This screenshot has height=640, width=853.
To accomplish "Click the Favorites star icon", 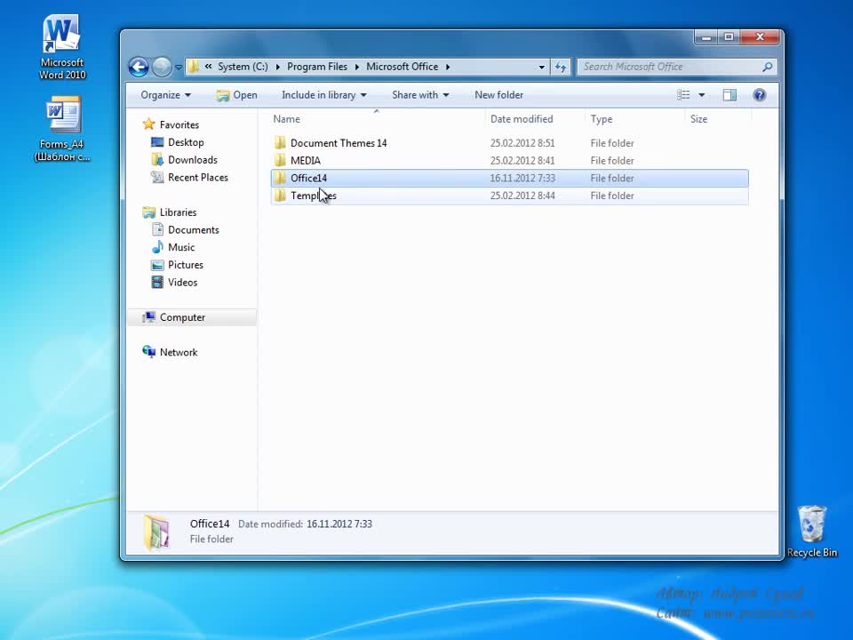I will [x=148, y=124].
